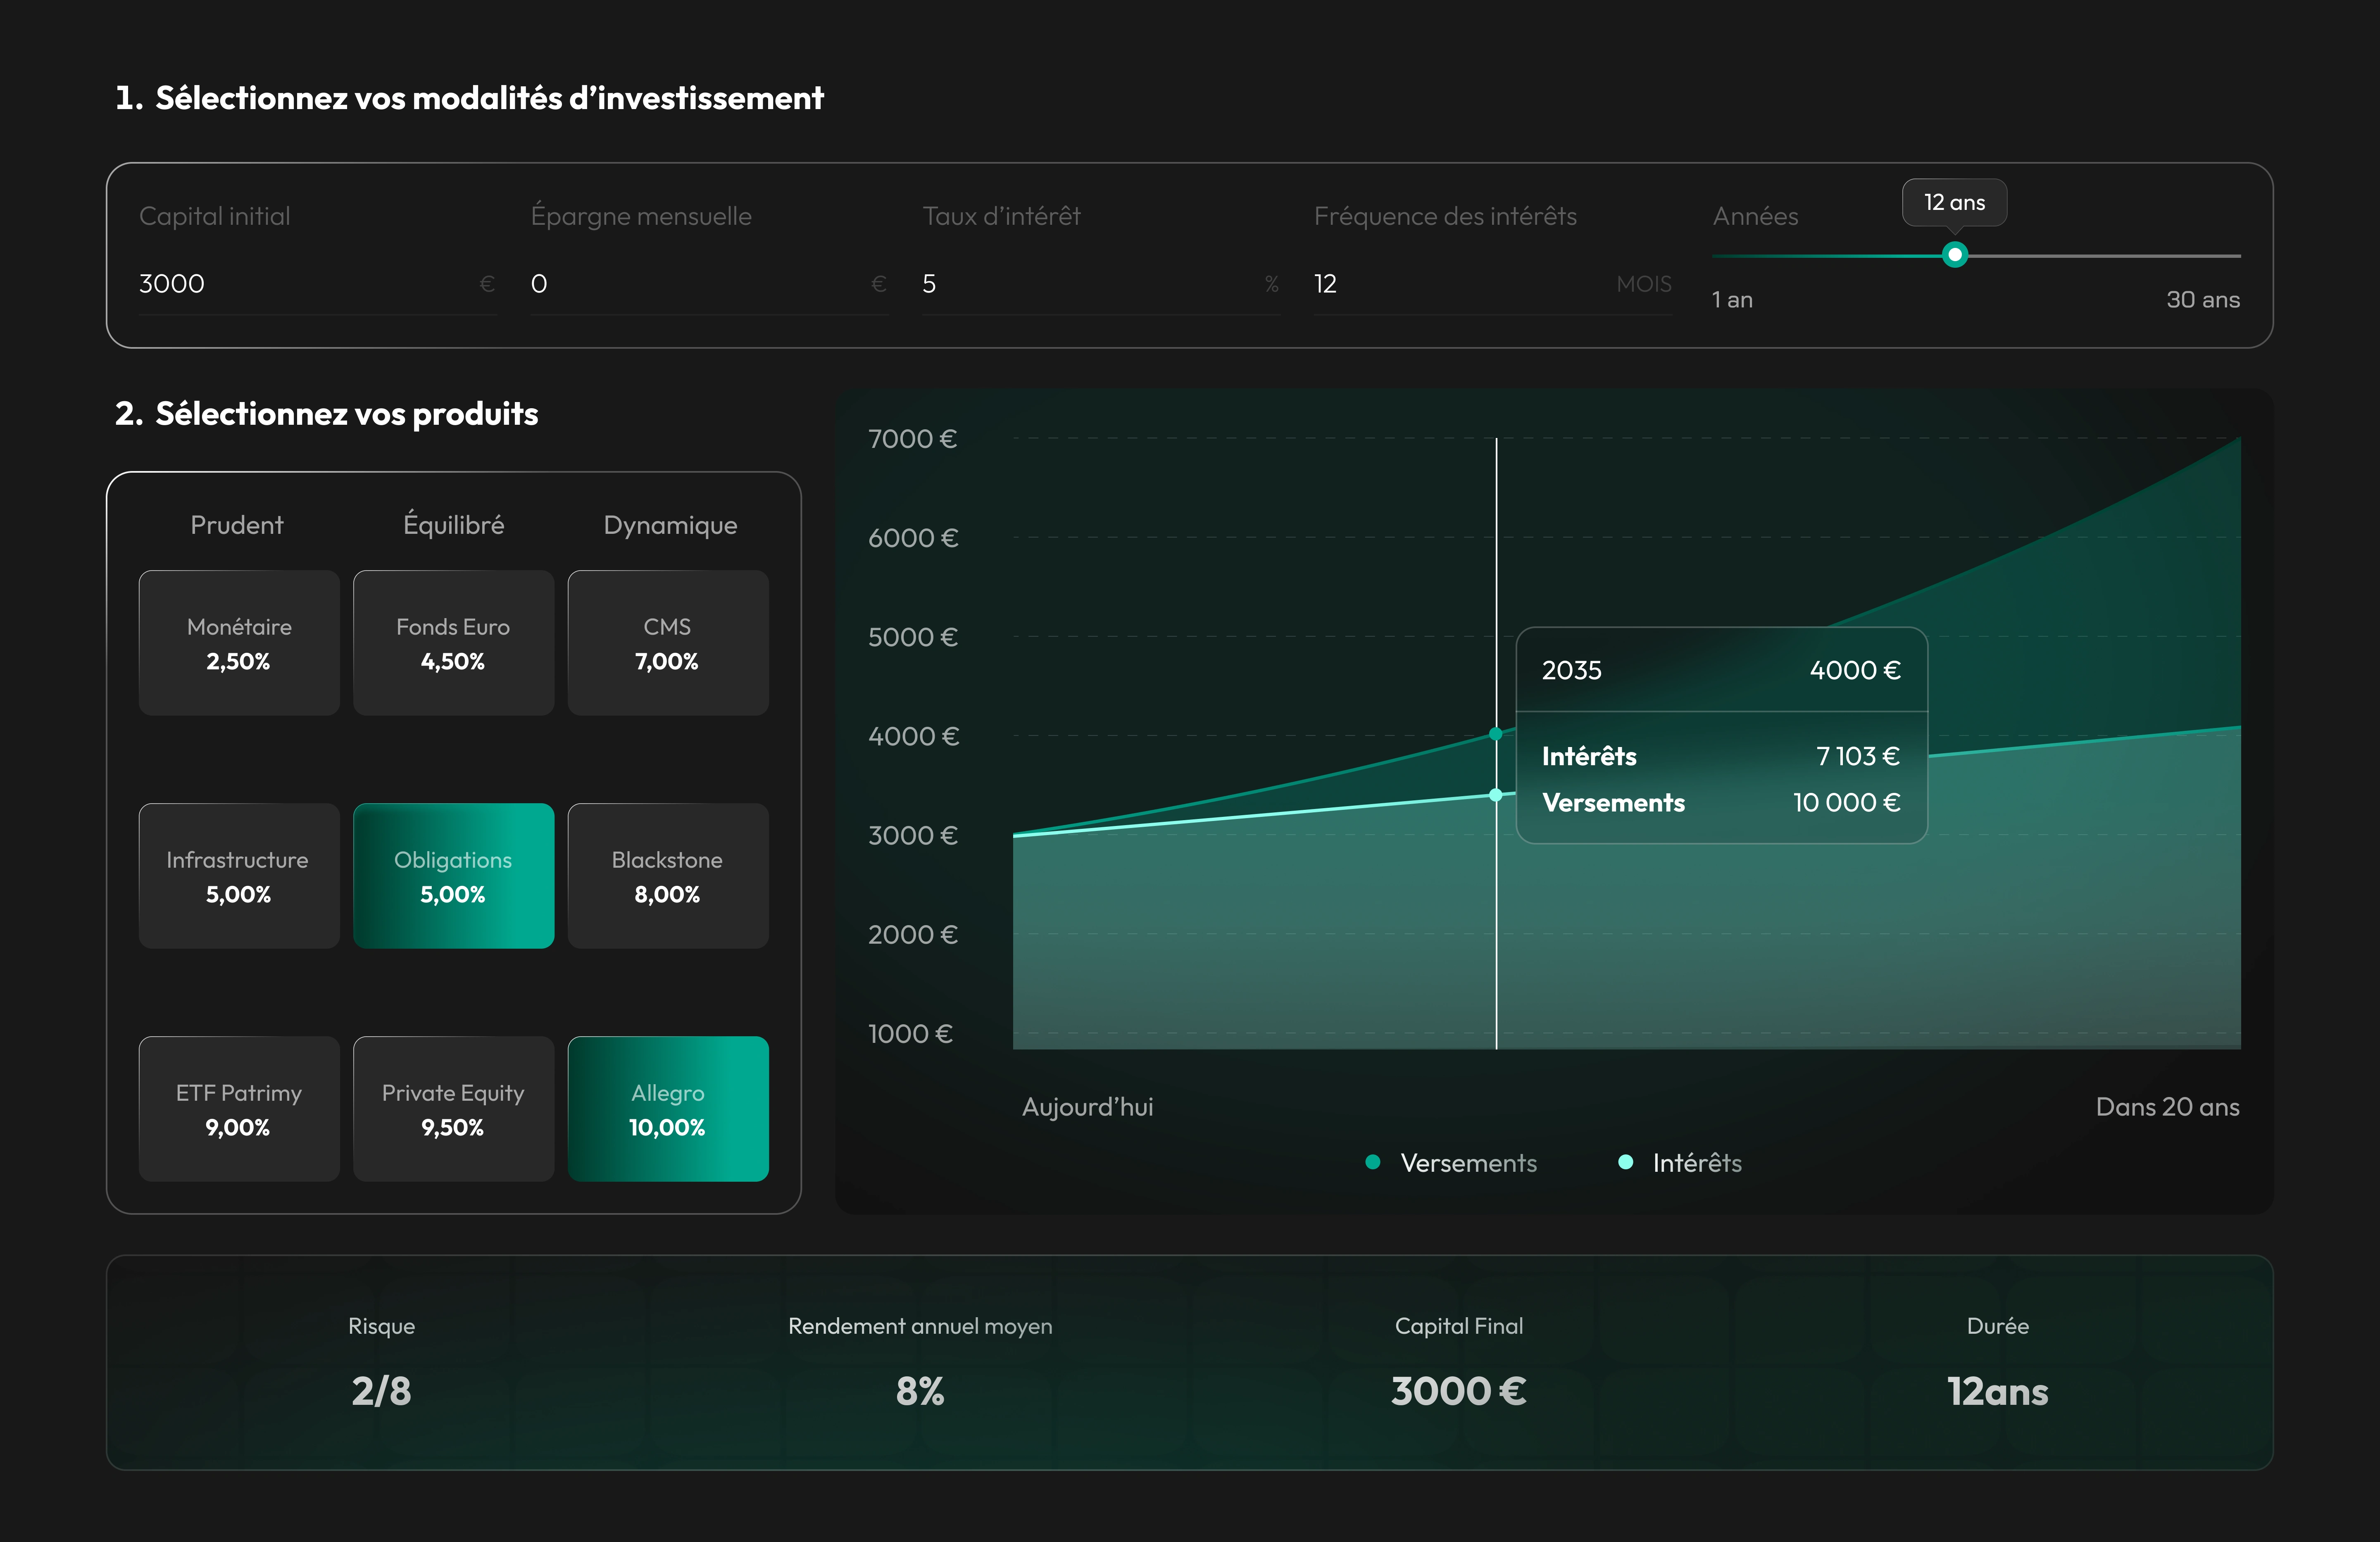Select the Private Equity 9,50% product
This screenshot has height=1542, width=2380.
(x=453, y=1109)
